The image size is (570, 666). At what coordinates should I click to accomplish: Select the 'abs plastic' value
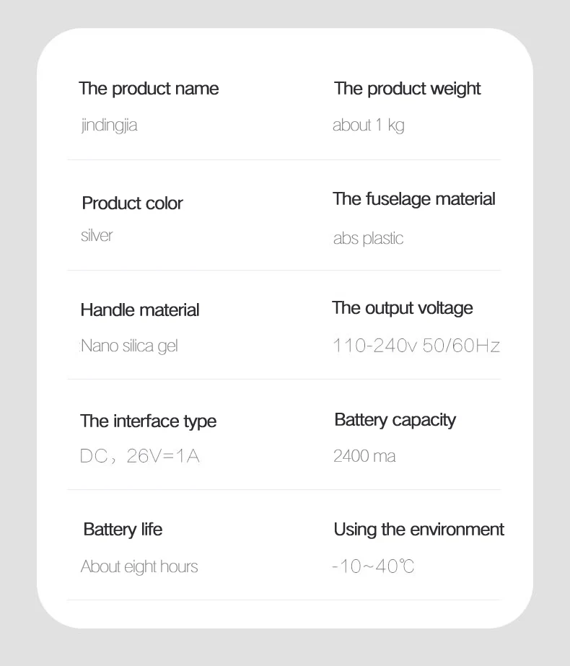click(x=368, y=239)
